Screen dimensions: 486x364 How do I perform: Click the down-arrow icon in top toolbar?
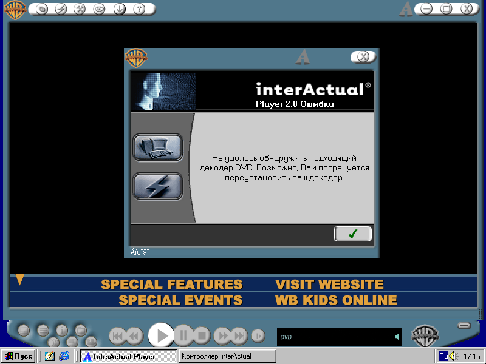point(120,9)
